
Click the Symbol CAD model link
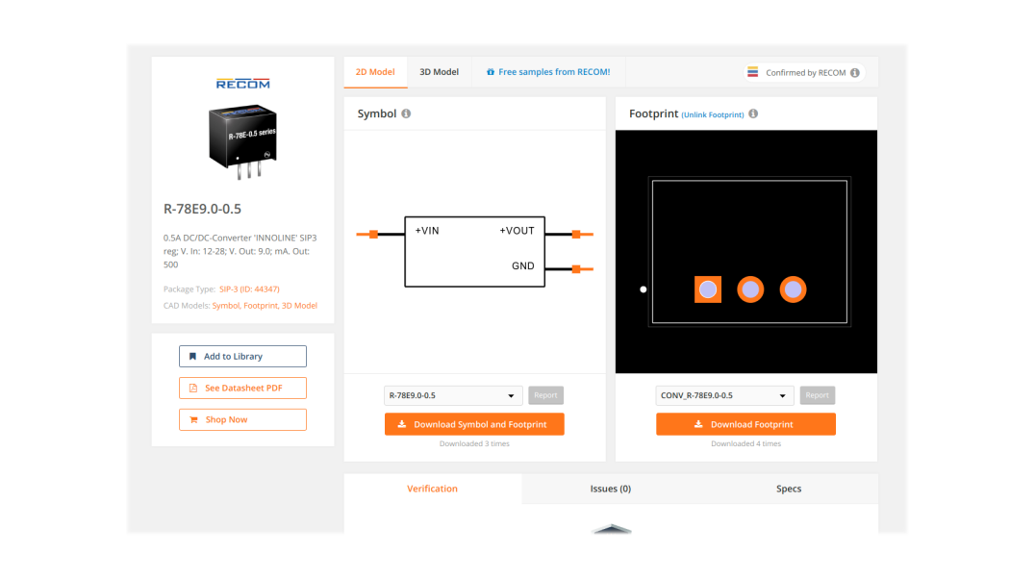226,306
